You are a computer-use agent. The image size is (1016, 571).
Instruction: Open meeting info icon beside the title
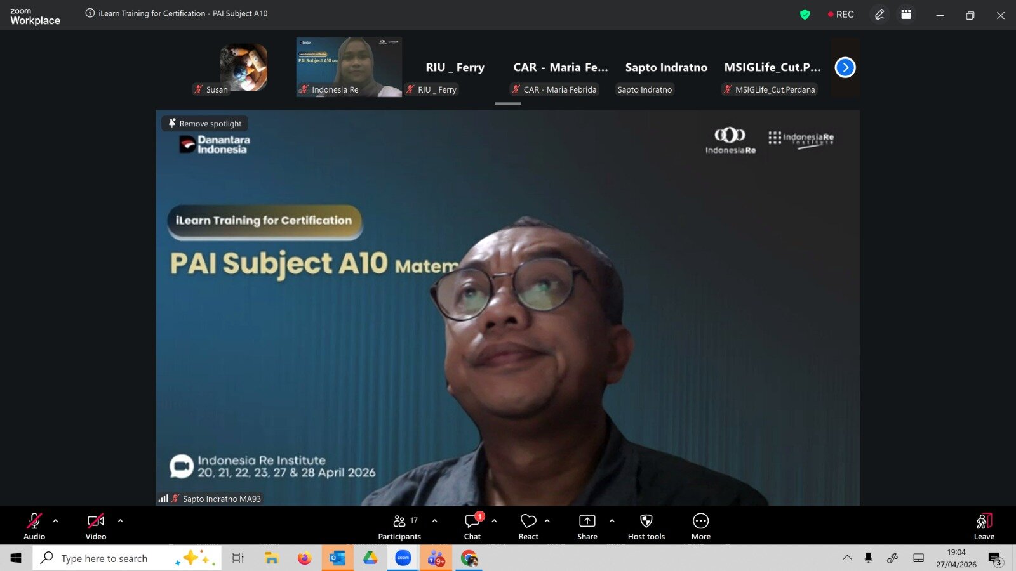click(x=90, y=13)
